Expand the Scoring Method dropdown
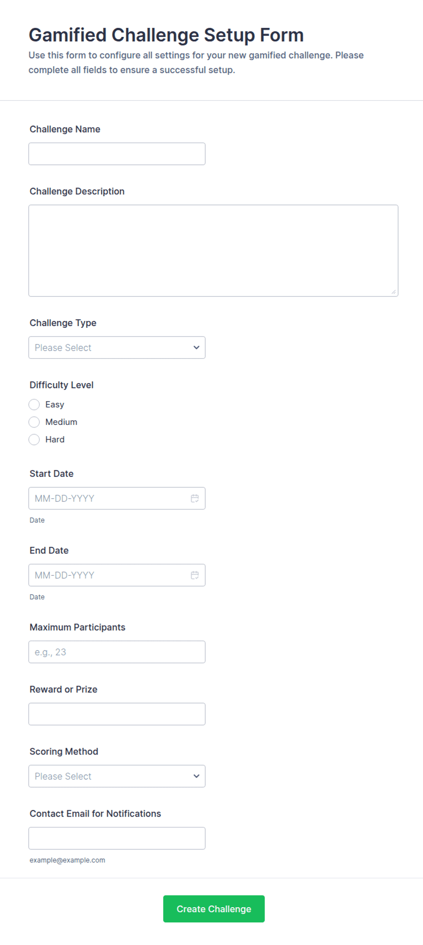 117,776
